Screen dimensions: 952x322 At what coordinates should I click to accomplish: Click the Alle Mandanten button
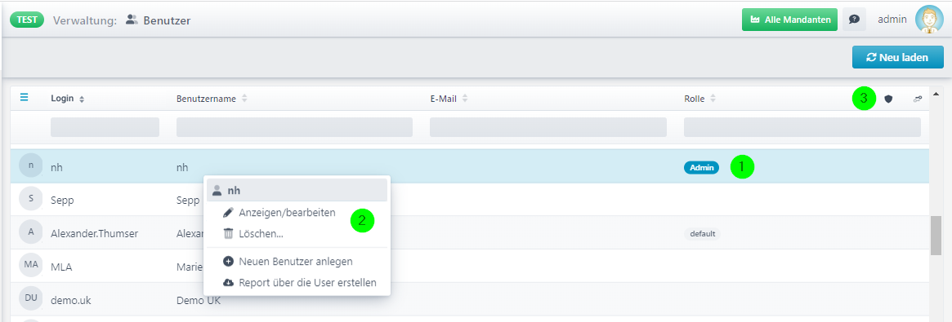790,20
